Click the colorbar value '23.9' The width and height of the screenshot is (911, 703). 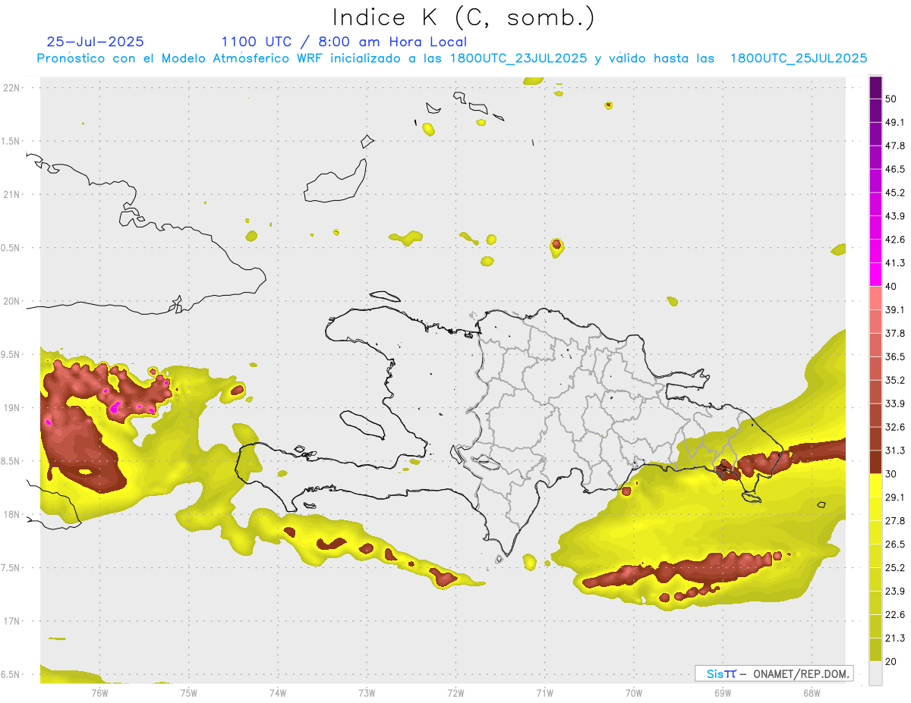pos(895,591)
